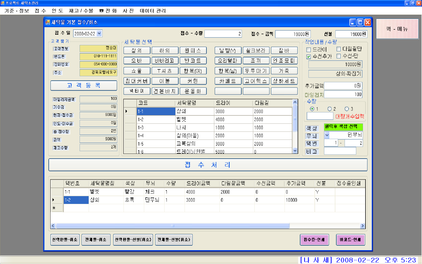
Task: Select the 가죽 laundry item button
Action: click(284, 71)
